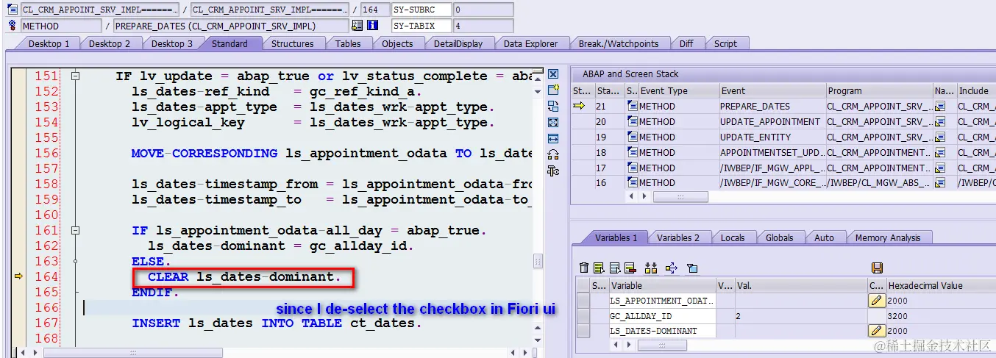
Task: Switch to the Desktop 1 tab
Action: (x=49, y=43)
